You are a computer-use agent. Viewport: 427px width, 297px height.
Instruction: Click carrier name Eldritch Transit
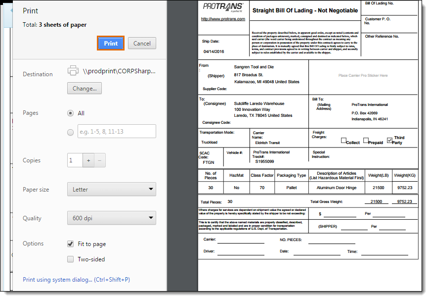tap(267, 143)
